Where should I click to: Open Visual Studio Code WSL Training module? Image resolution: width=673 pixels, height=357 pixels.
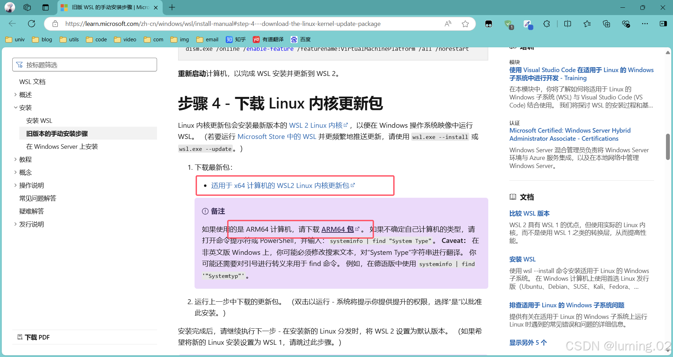(x=582, y=74)
